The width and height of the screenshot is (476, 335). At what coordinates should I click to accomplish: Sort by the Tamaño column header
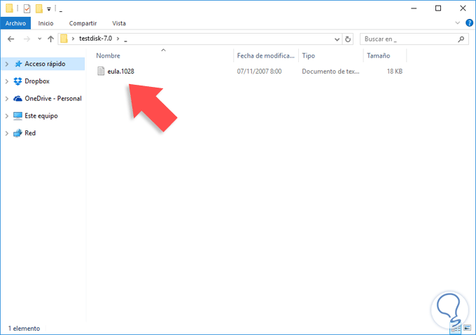tap(378, 55)
